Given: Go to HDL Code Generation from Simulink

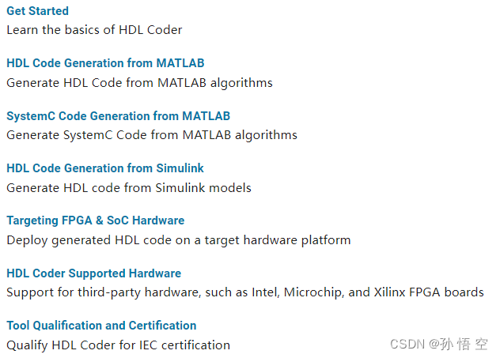Looking at the screenshot, I should click(x=105, y=168).
